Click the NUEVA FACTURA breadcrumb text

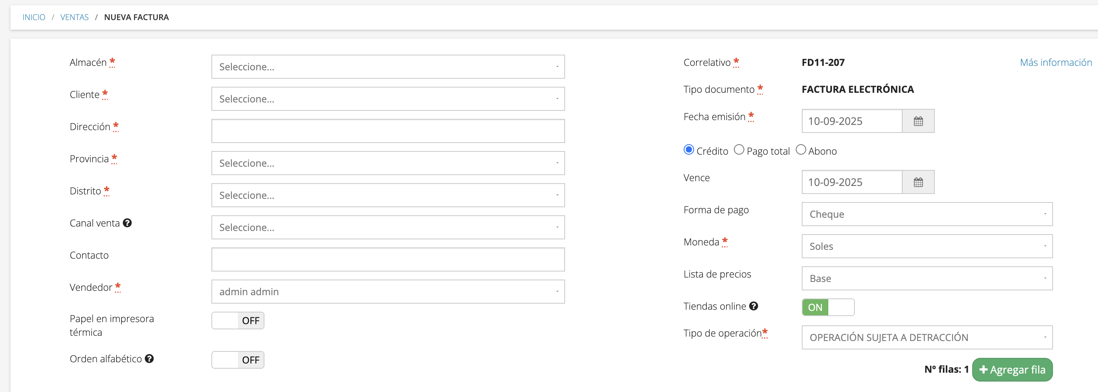pos(136,17)
